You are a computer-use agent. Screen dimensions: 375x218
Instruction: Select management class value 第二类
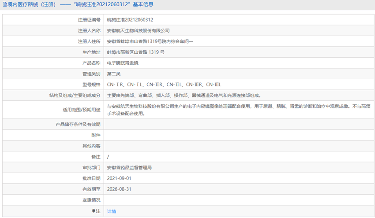pos(113,74)
